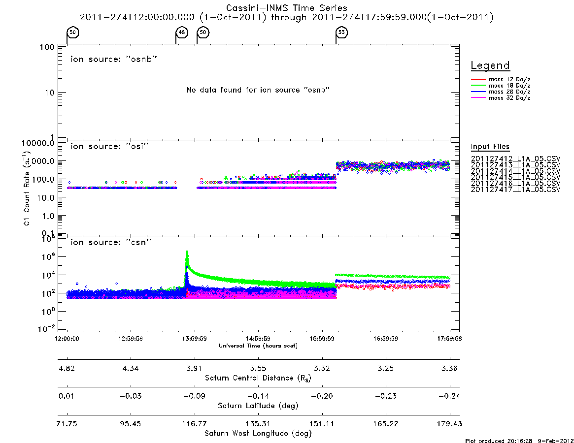The height and width of the screenshot is (443, 574).
Task: Click the -0.20 latitude value
Action: [322, 396]
